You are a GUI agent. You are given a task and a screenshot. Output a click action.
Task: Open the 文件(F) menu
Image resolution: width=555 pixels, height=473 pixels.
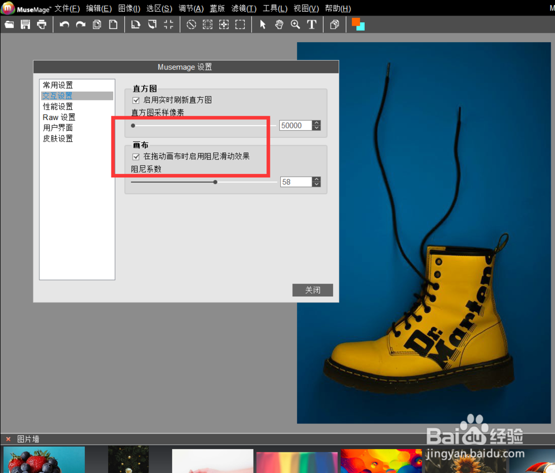(67, 8)
